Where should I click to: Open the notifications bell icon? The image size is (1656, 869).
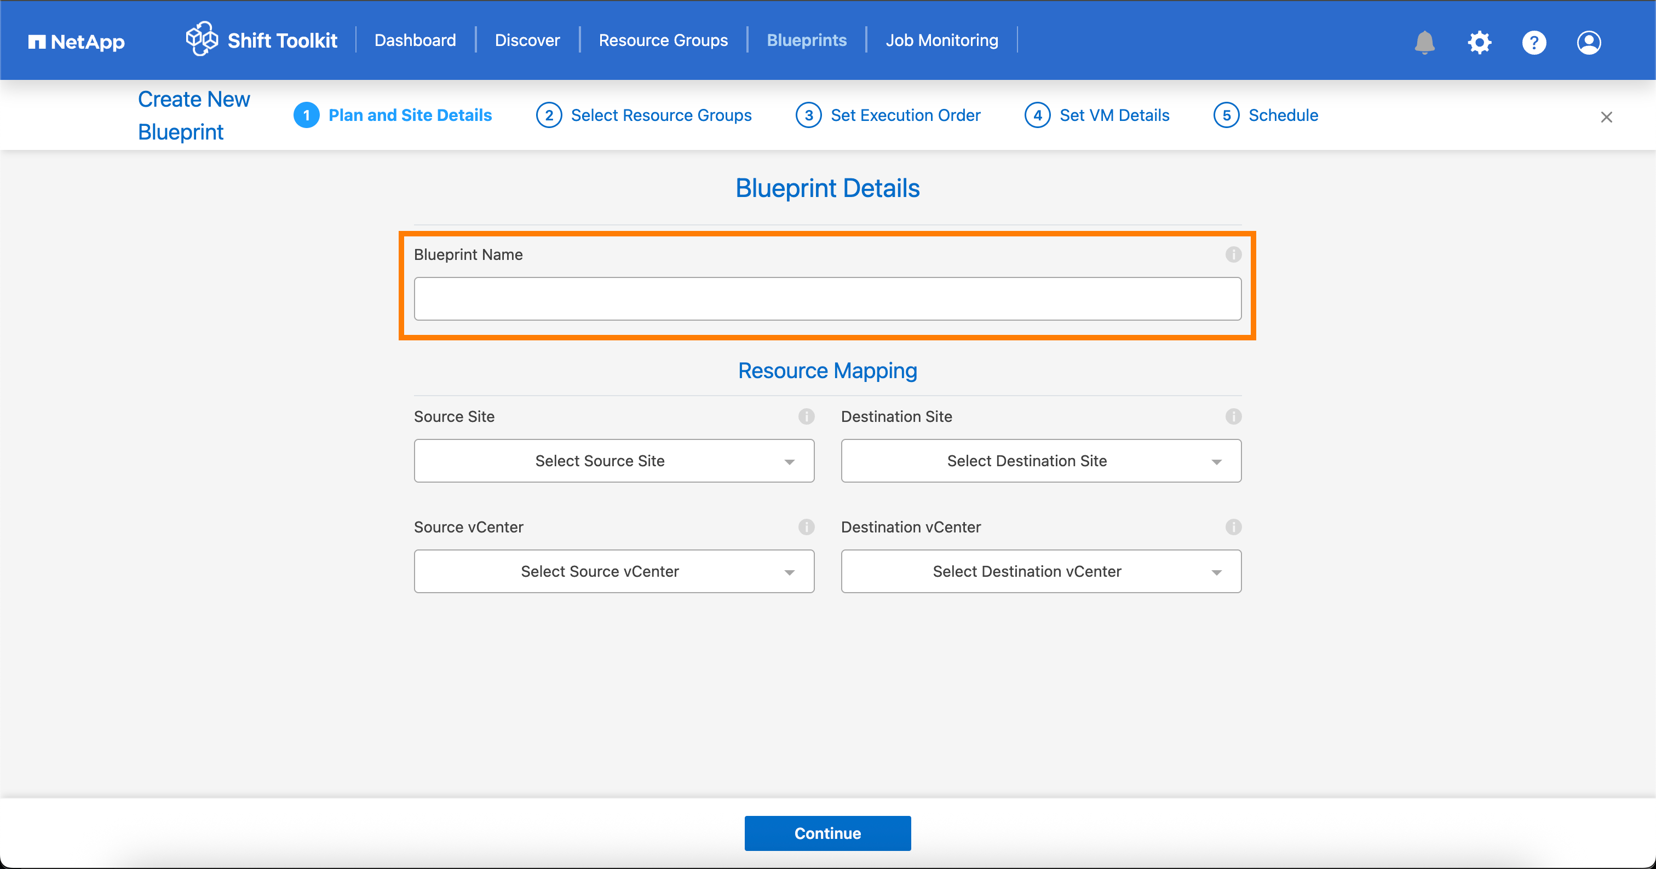pyautogui.click(x=1424, y=42)
